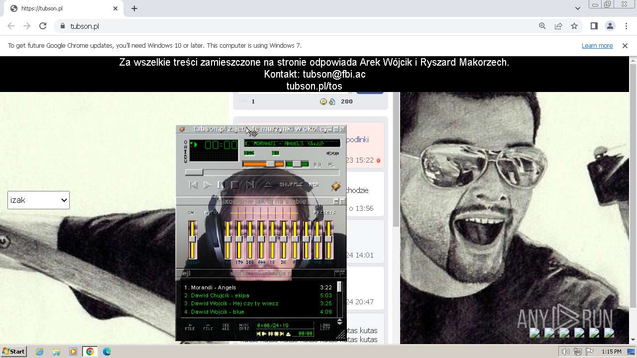Viewport: 637px width, 358px height.
Task: Toggle the PL playlist window button
Action: pyautogui.click(x=331, y=165)
